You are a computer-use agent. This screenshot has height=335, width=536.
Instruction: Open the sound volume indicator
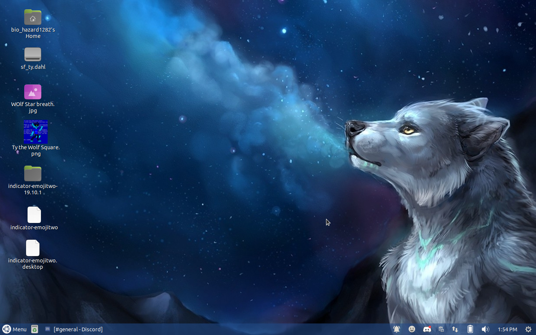tap(485, 329)
